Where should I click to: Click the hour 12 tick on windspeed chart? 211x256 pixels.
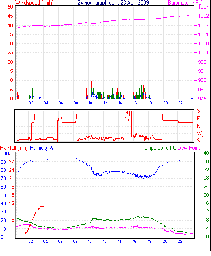pyautogui.click(x=105, y=103)
